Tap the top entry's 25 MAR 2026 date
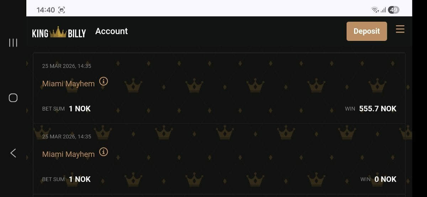Screen dimensions: 427x197 [x=67, y=66]
